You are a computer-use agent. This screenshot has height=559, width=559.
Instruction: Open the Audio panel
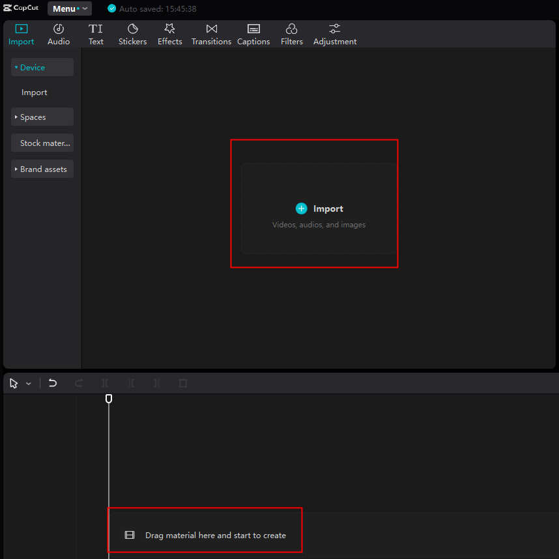(x=59, y=33)
